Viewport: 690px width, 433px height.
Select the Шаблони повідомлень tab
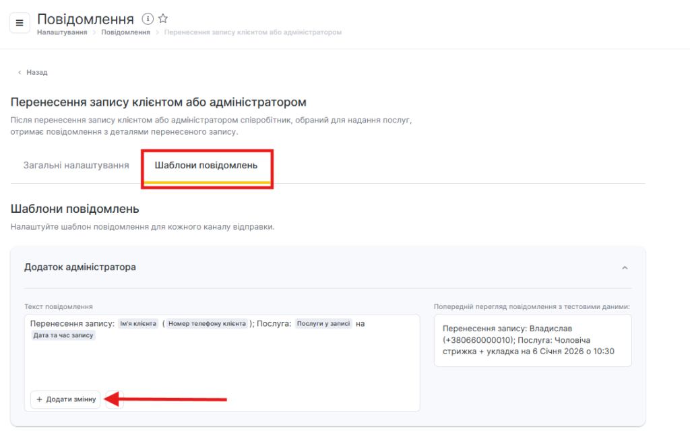[x=206, y=165]
